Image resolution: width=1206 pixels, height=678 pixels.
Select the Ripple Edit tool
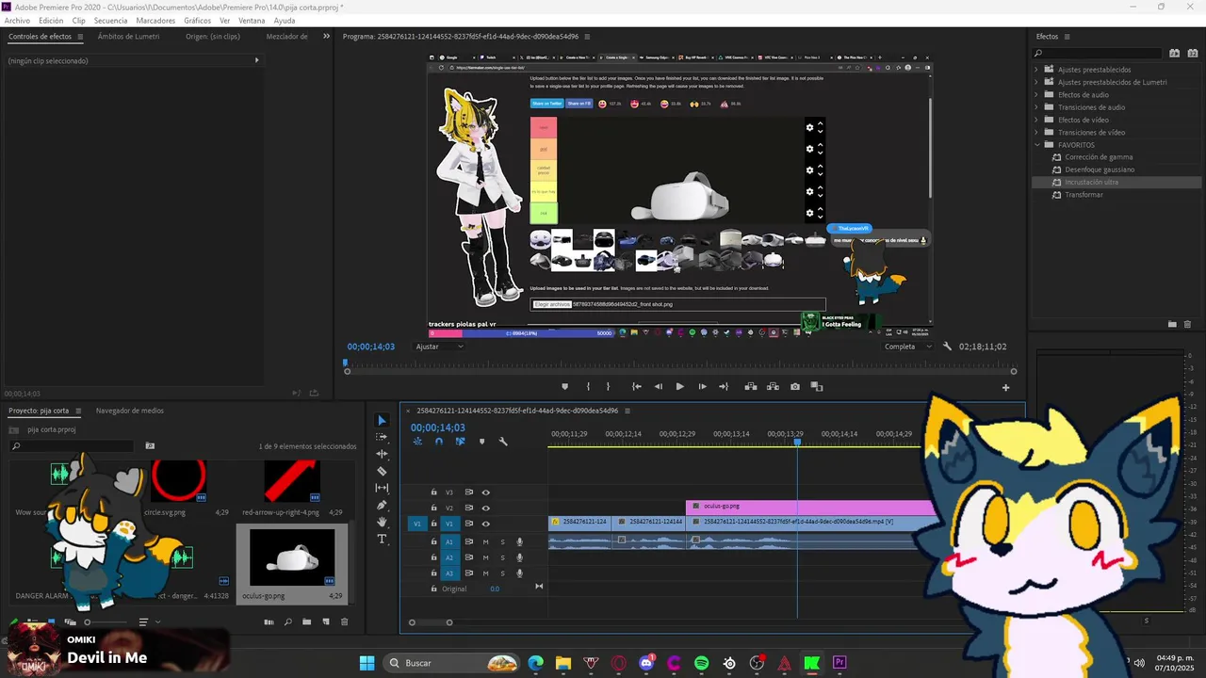point(382,454)
